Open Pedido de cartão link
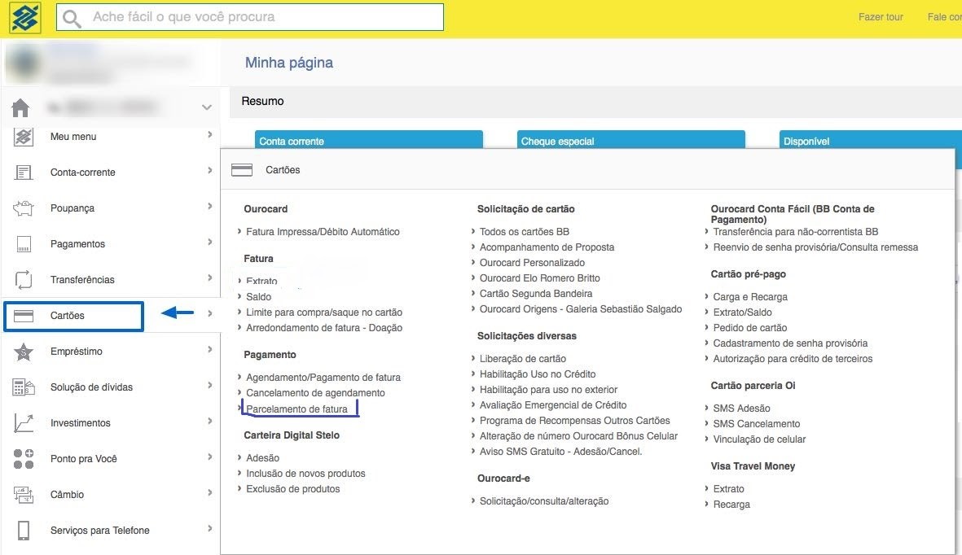The image size is (962, 555). pos(749,327)
